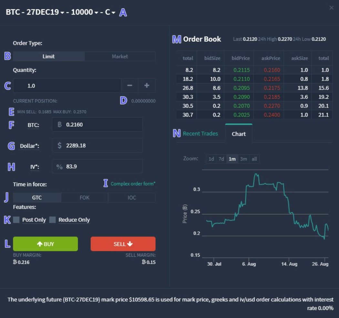The image size is (339, 318).
Task: Click ask price 0.2160 in order book
Action: [272, 70]
